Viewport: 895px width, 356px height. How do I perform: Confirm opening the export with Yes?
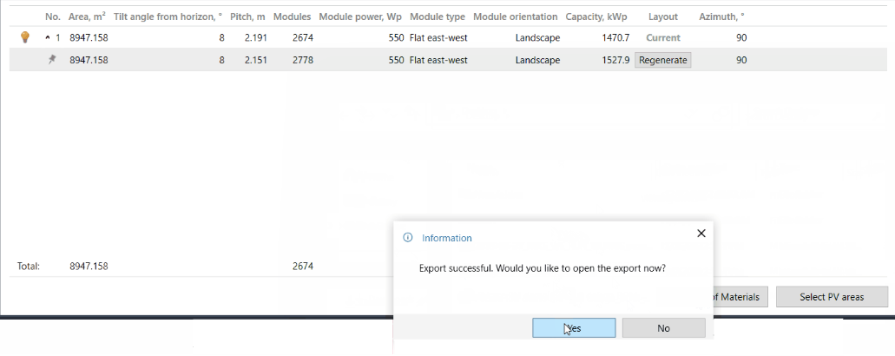pyautogui.click(x=574, y=328)
